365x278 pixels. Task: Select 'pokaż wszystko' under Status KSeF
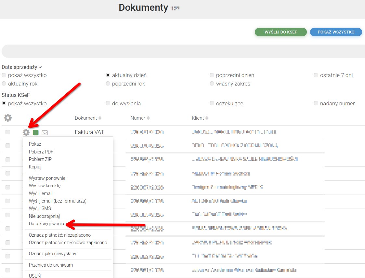coord(4,103)
